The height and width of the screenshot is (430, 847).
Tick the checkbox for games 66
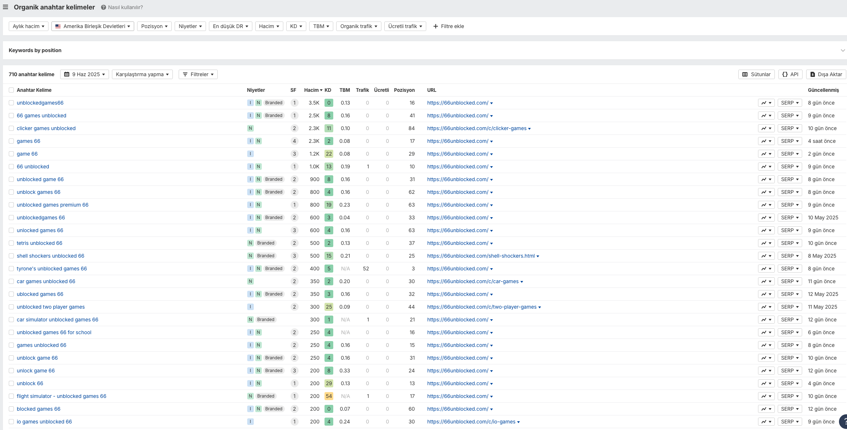click(x=11, y=141)
